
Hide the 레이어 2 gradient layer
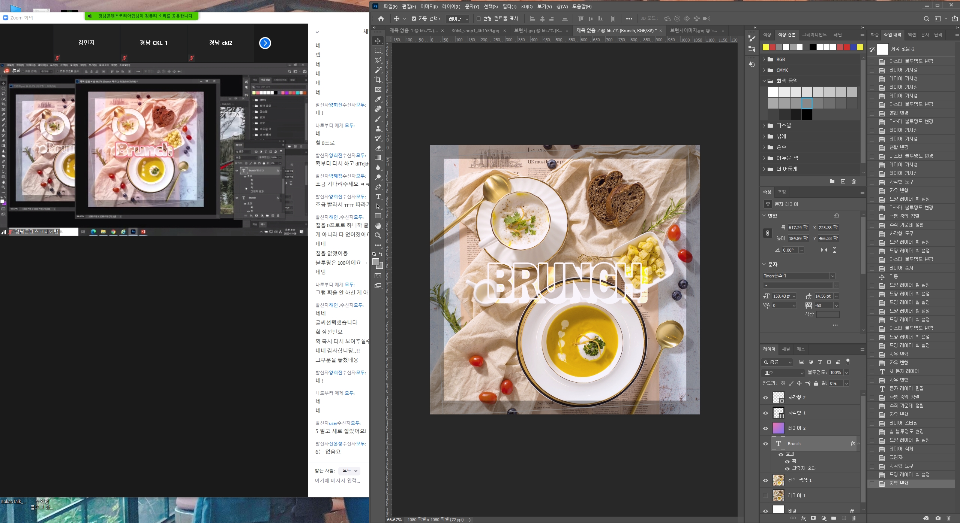(765, 428)
